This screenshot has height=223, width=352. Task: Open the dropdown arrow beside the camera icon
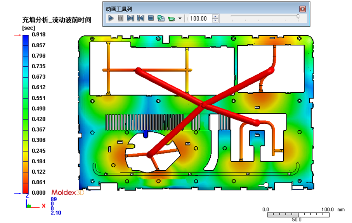pyautogui.click(x=180, y=18)
